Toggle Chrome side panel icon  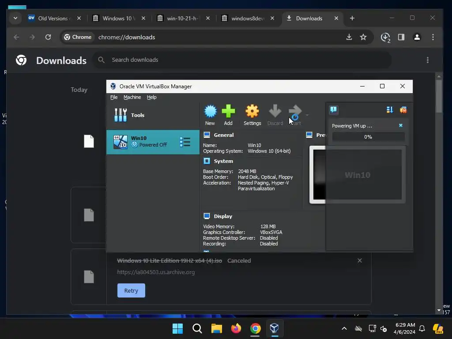point(401,37)
